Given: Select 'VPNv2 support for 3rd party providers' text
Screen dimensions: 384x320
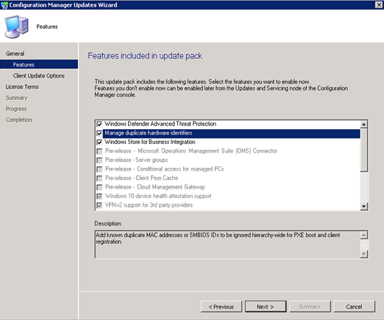Looking at the screenshot, I should pos(149,205).
